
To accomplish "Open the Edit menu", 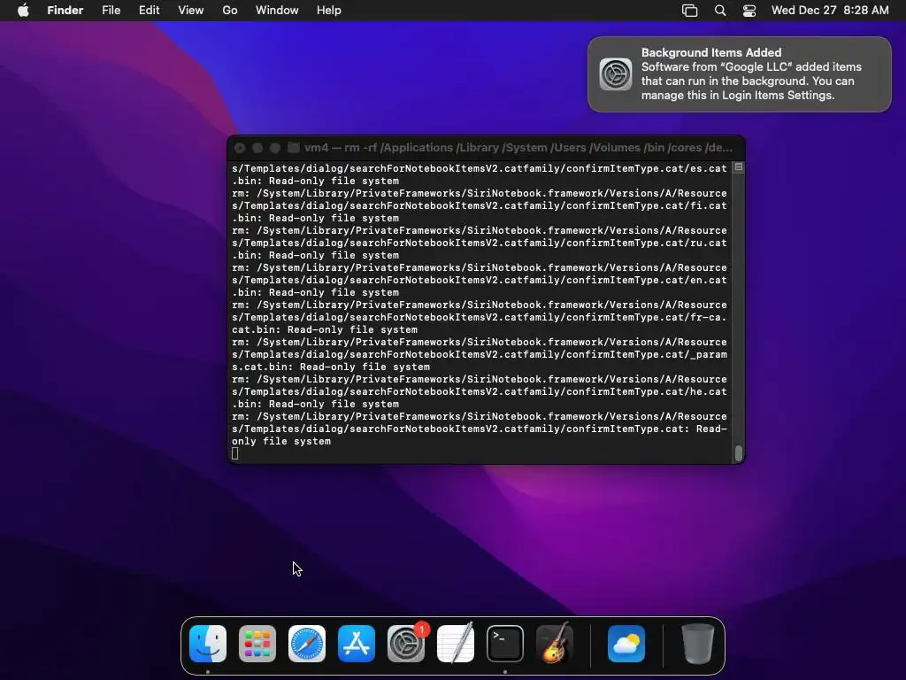I will click(x=149, y=11).
